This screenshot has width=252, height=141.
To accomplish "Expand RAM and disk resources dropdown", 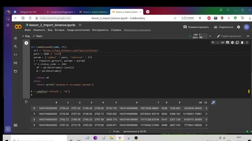I will click(210, 36).
